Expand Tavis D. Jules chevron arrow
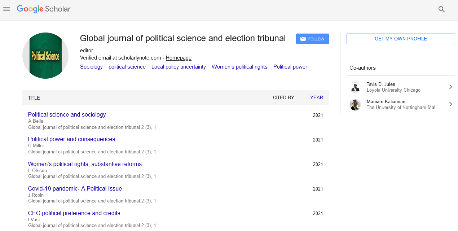This screenshot has height=231, width=458. pos(450,87)
